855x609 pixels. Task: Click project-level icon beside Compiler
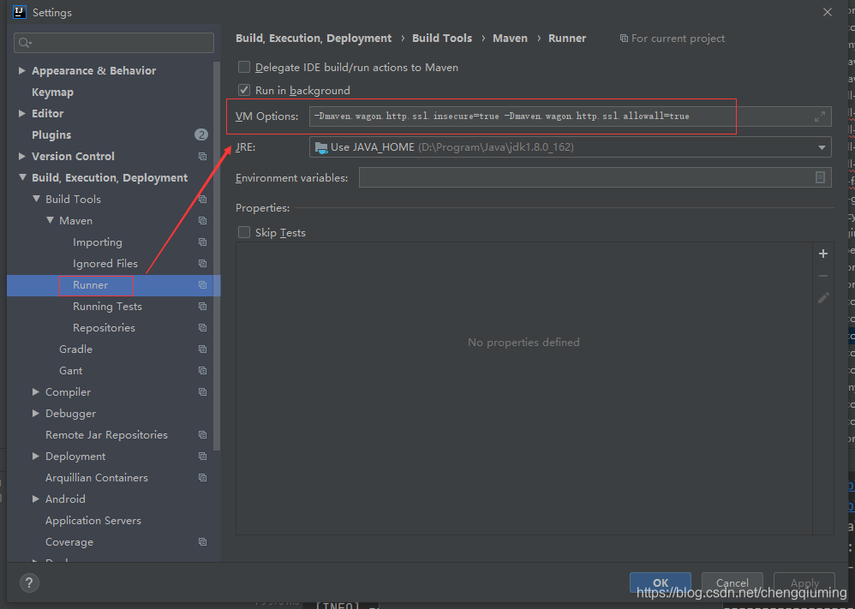click(x=203, y=392)
